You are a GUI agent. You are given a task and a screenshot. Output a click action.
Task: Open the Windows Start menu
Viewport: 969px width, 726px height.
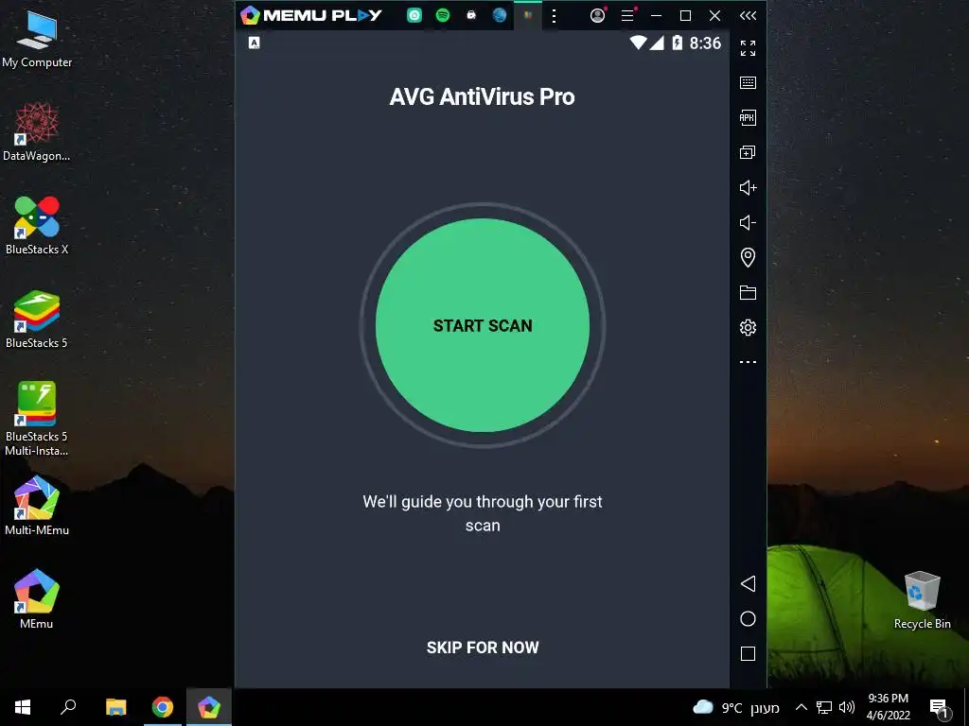23,707
